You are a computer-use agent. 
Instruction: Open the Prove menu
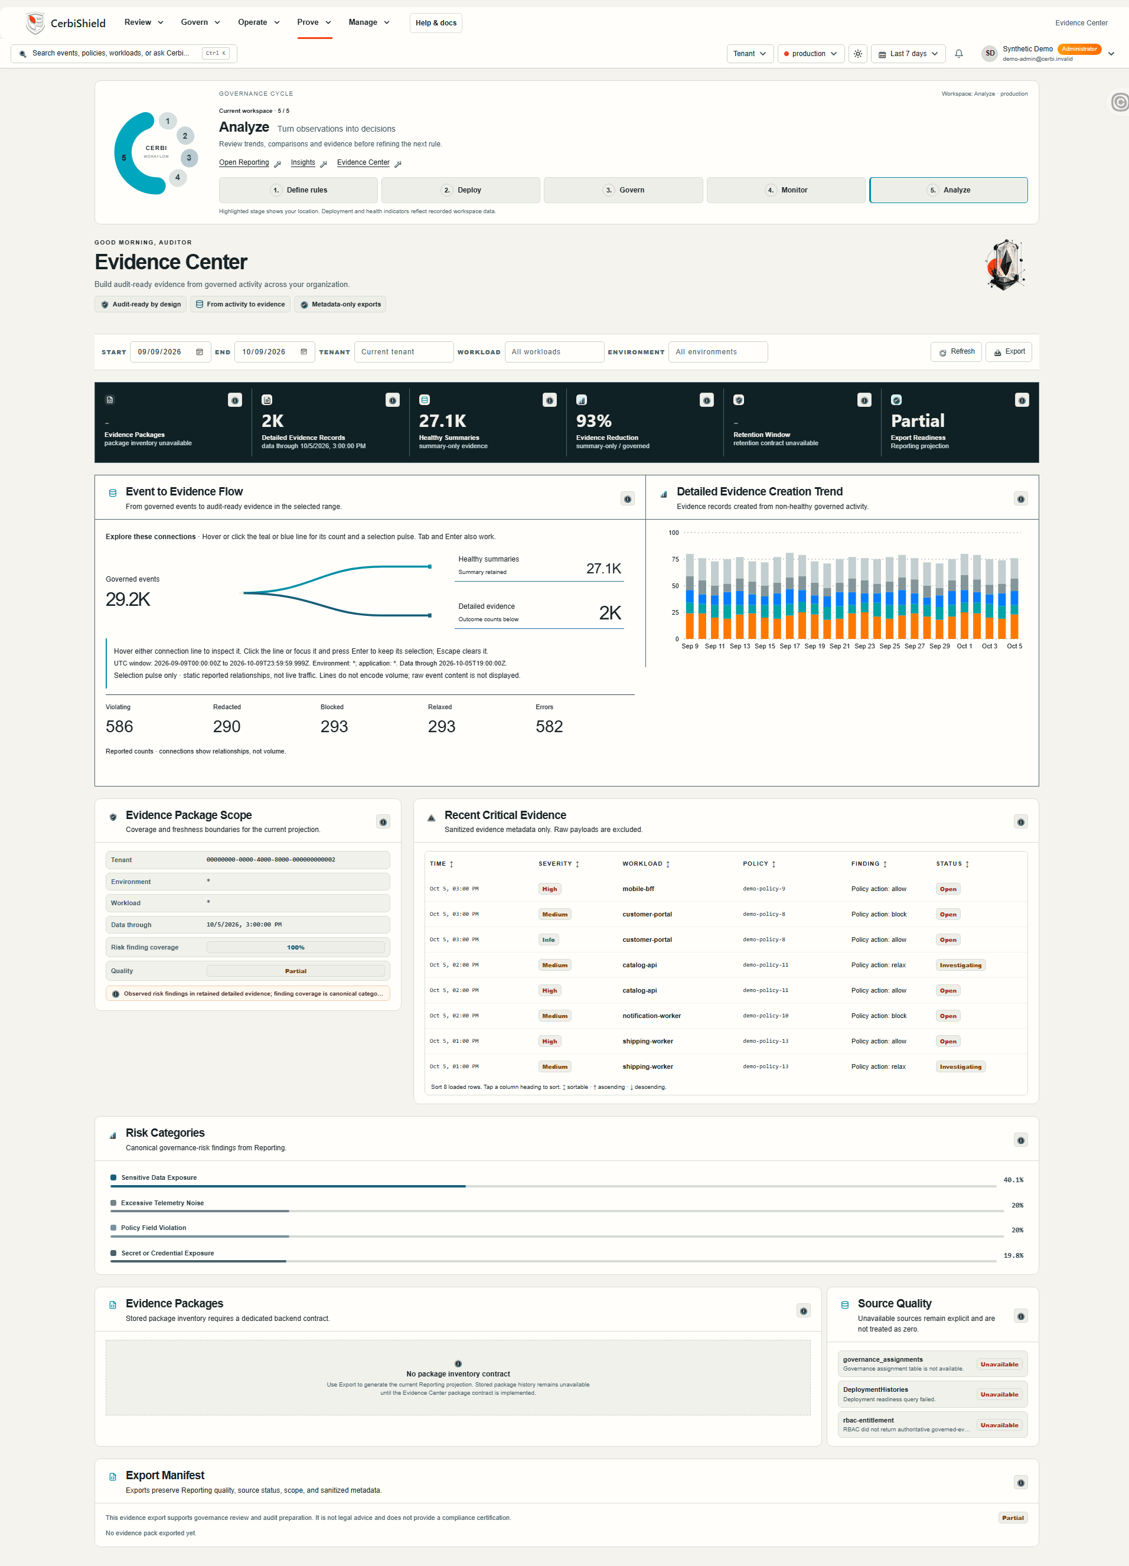click(314, 23)
